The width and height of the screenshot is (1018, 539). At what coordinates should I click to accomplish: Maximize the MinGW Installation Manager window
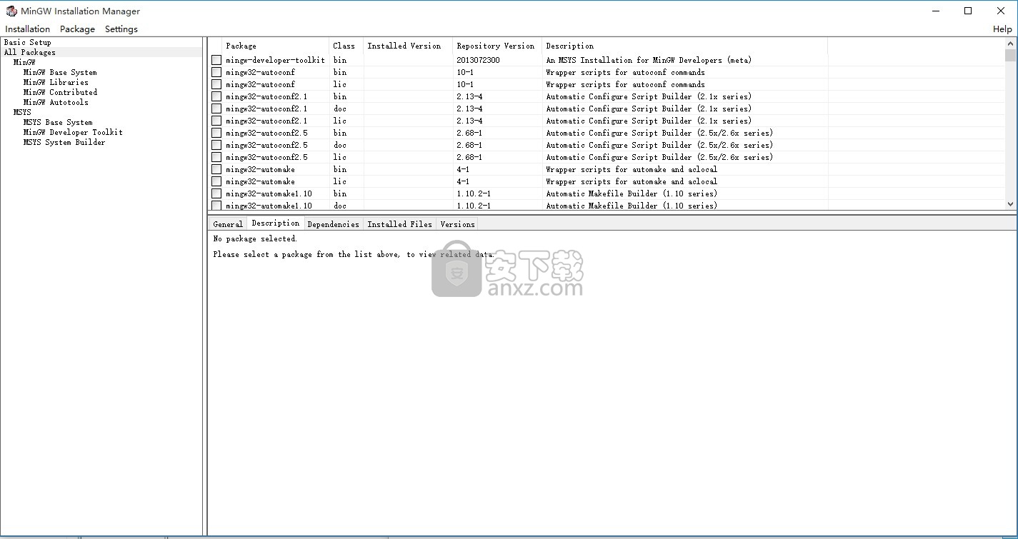968,11
